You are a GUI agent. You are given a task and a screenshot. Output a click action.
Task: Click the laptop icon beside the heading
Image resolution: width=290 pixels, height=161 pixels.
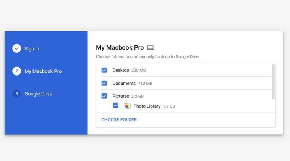click(x=151, y=48)
